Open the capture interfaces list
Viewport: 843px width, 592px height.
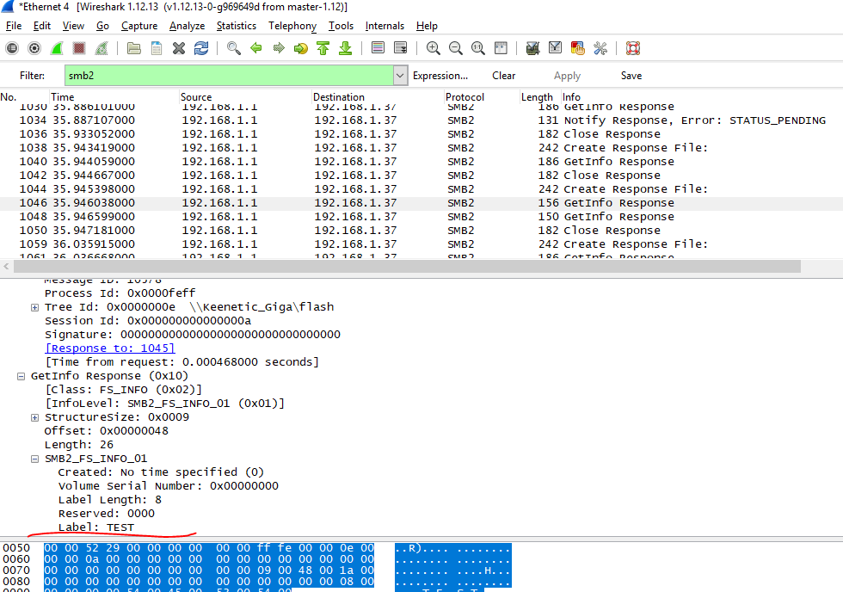pyautogui.click(x=12, y=48)
